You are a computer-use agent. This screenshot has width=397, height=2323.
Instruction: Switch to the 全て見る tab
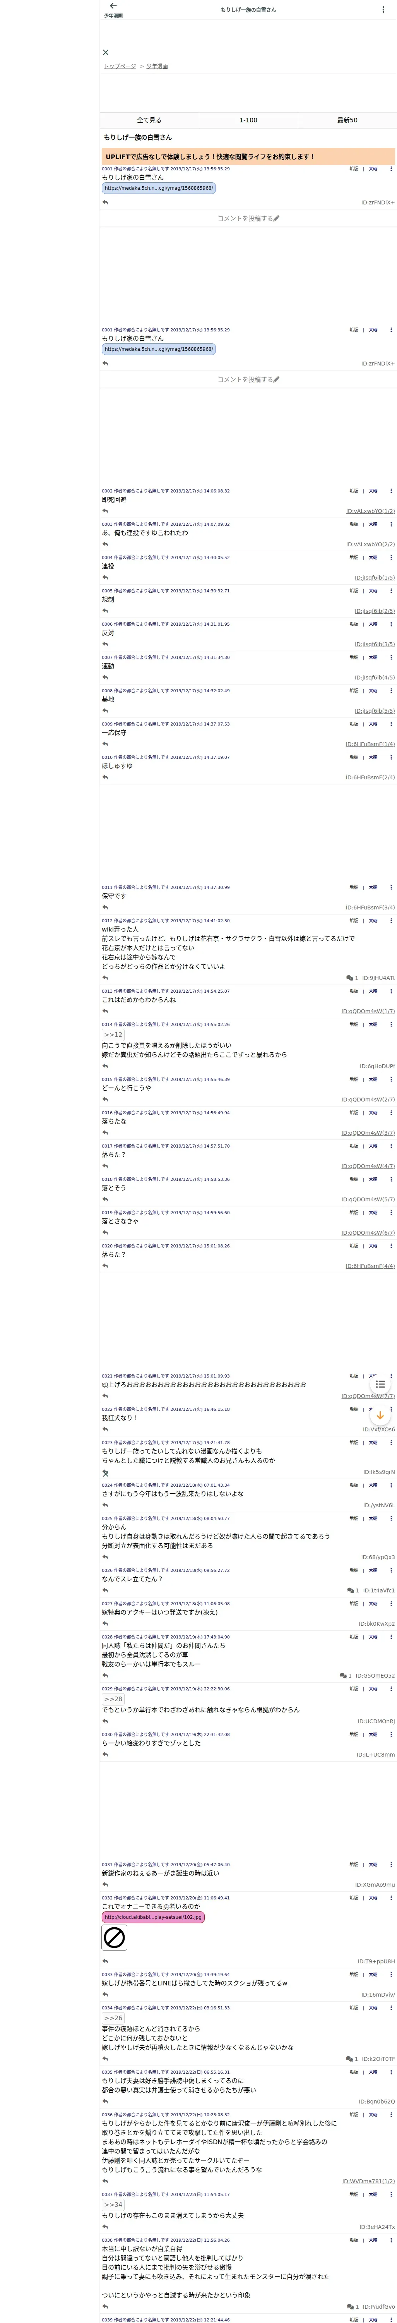[149, 120]
